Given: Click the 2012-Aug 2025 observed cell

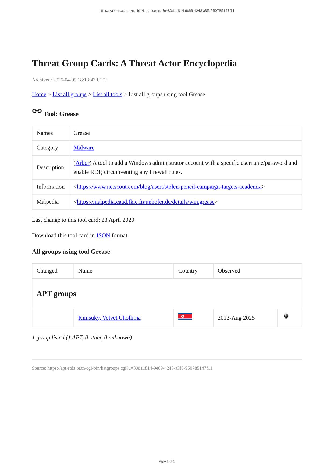Looking at the screenshot, I should point(236,318).
